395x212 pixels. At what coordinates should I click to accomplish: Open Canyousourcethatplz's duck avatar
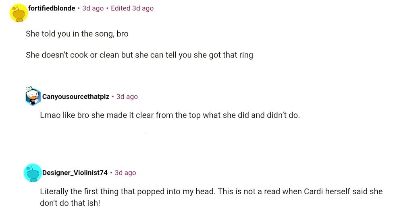pyautogui.click(x=33, y=97)
